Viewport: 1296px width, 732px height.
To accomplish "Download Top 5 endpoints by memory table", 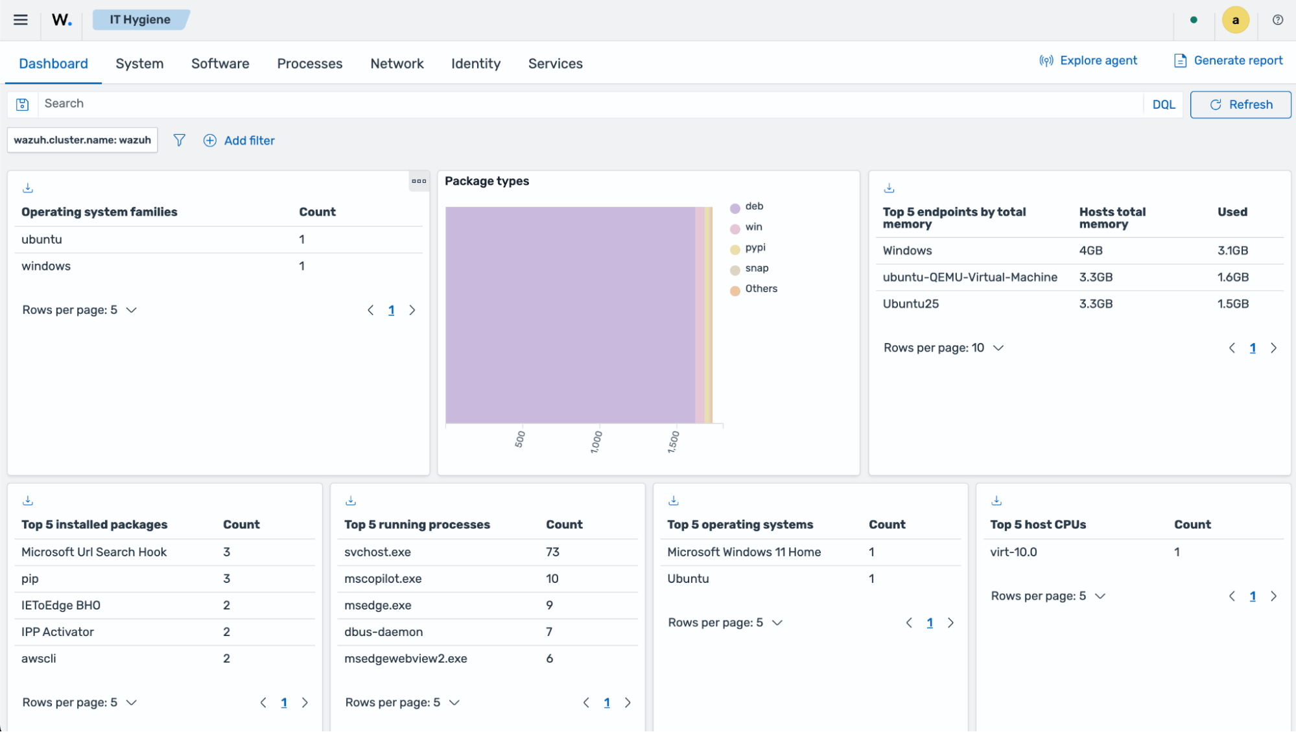I will (889, 188).
